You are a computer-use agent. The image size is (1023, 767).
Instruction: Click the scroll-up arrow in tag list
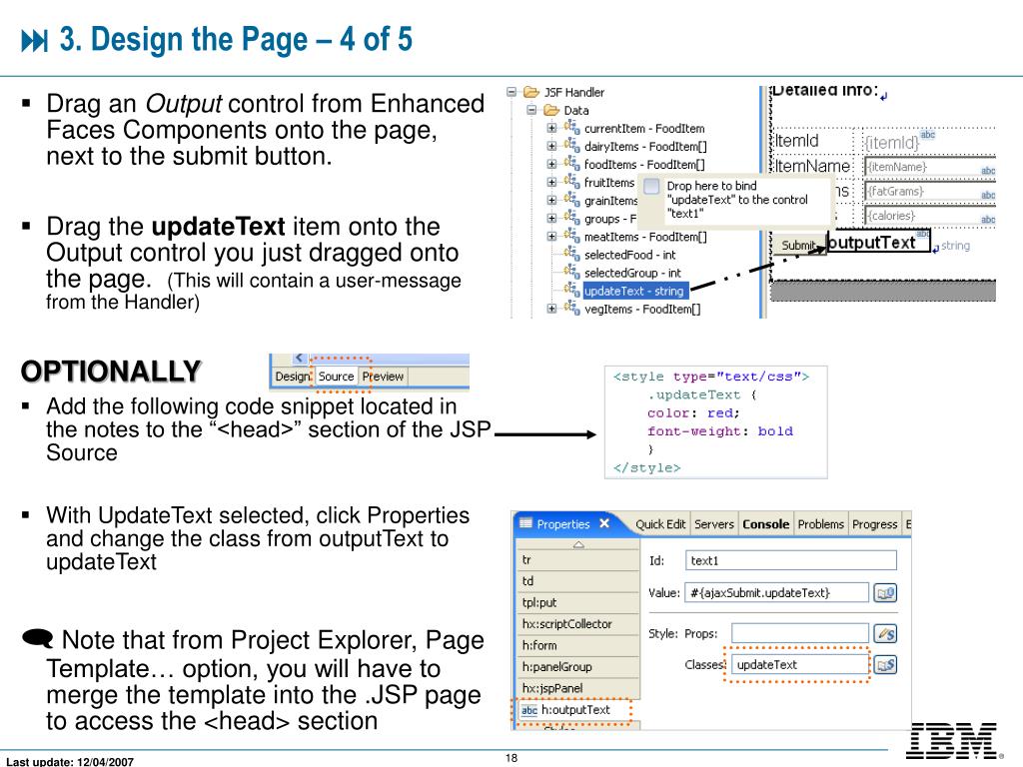578,544
